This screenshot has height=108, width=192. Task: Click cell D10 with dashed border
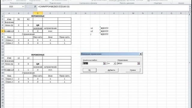click(x=38, y=43)
